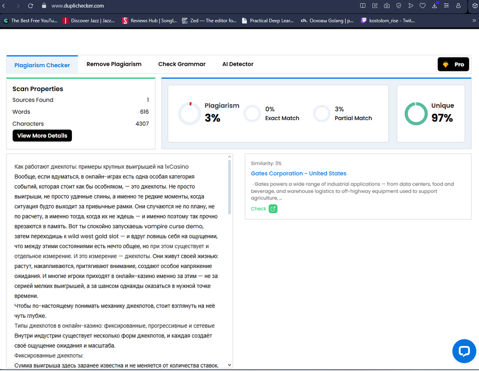The image size is (479, 371).
Task: Click the Unique 97% green progress ring
Action: click(x=416, y=113)
